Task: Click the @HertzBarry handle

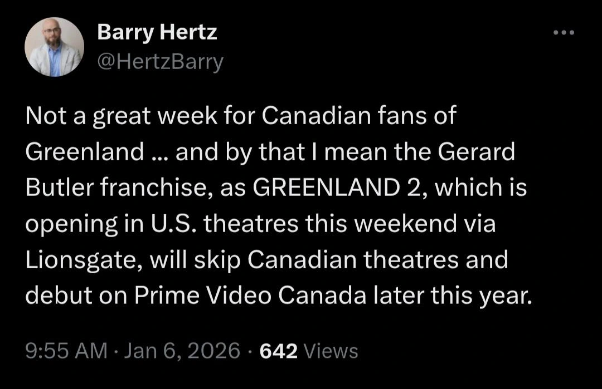Action: (160, 62)
